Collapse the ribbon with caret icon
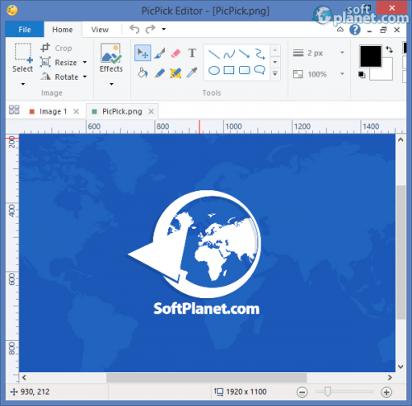 [340, 30]
